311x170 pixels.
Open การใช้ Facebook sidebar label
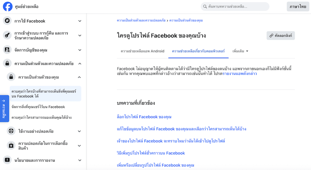(x=30, y=21)
